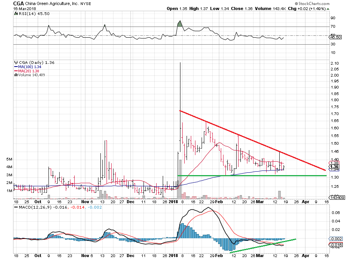
Task: Click the Volume 143,409 legend text
Action: coord(32,75)
